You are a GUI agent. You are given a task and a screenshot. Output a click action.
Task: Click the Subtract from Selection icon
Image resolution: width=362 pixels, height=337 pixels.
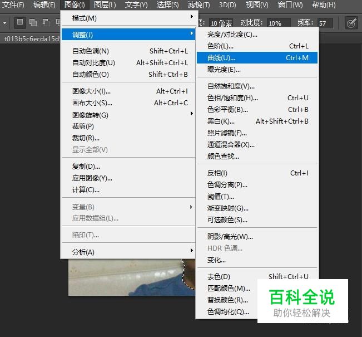pyautogui.click(x=46, y=22)
